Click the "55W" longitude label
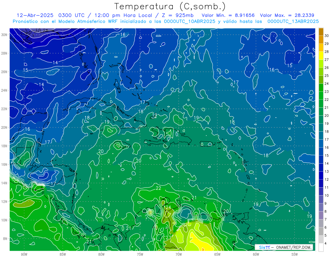This screenshot has width=334, height=258. click(x=295, y=254)
